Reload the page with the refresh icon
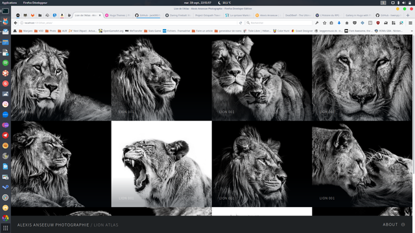The height and width of the screenshot is (233, 415). click(x=241, y=23)
